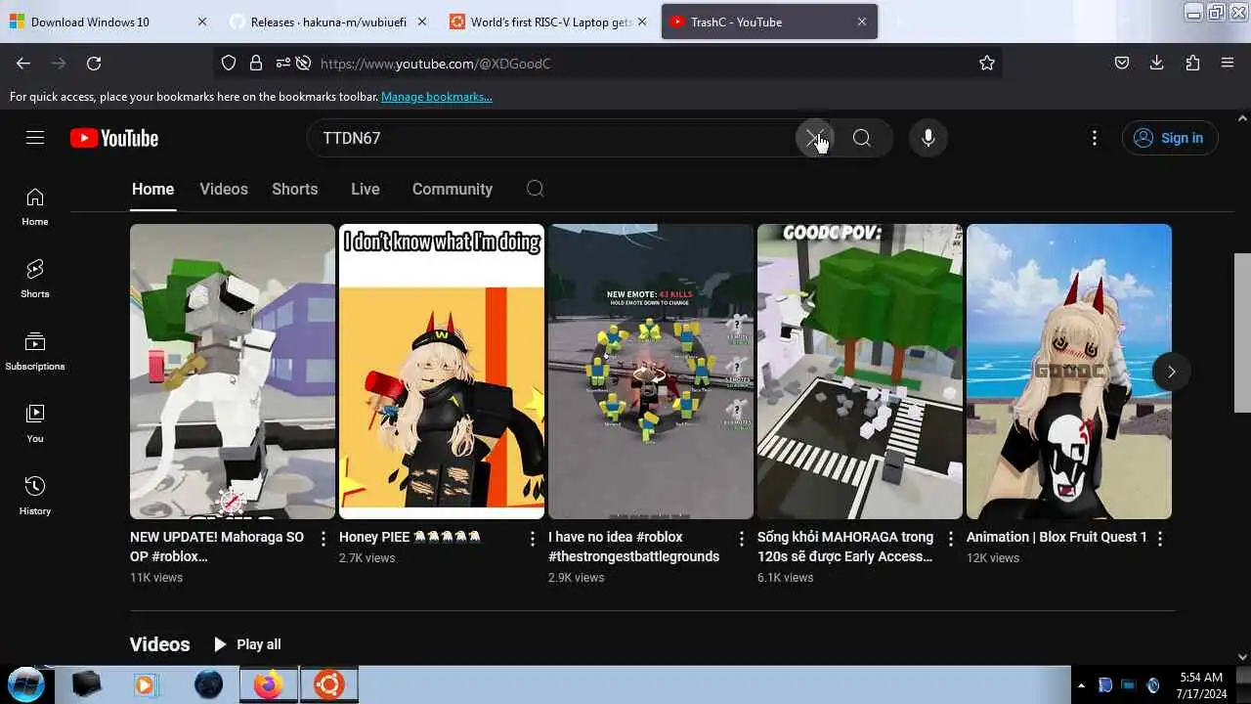Open History in the sidebar
Image resolution: width=1251 pixels, height=704 pixels.
[x=35, y=497]
